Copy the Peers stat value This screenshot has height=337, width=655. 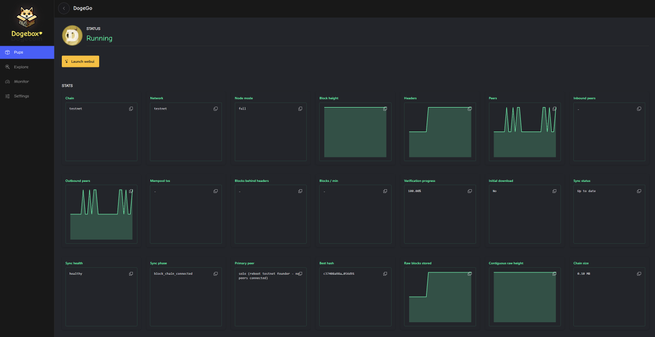555,109
